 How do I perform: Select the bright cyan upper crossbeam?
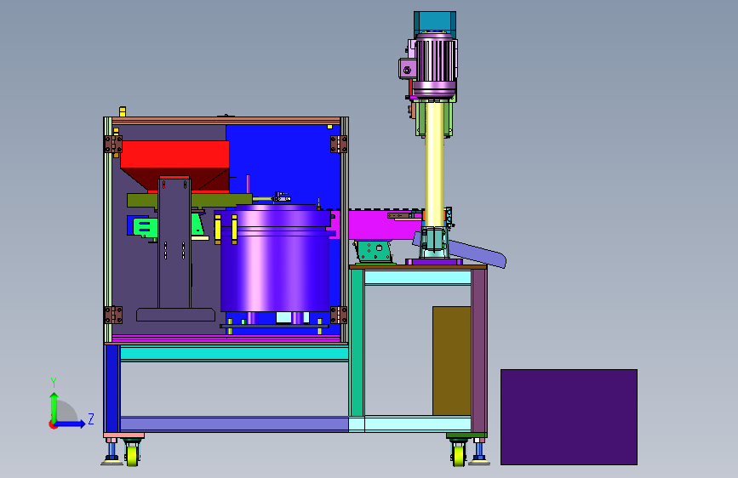point(234,353)
